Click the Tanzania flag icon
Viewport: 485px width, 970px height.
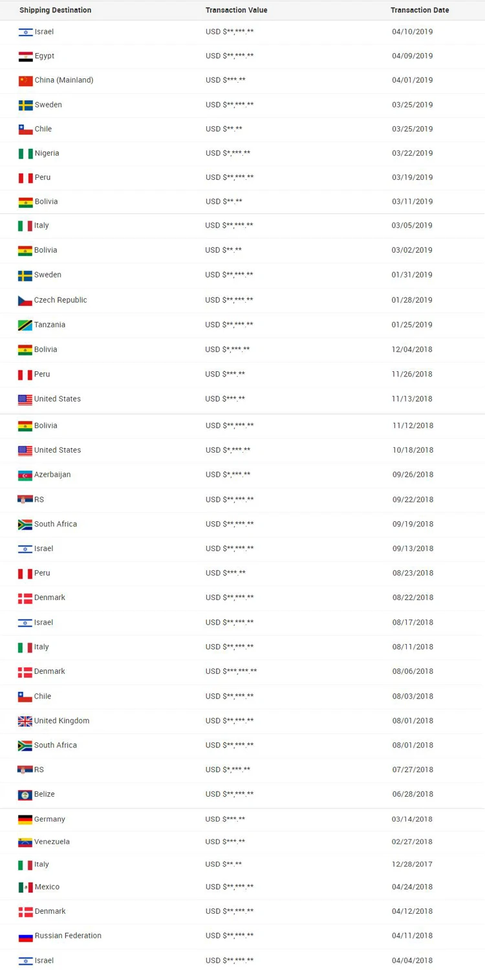25,325
